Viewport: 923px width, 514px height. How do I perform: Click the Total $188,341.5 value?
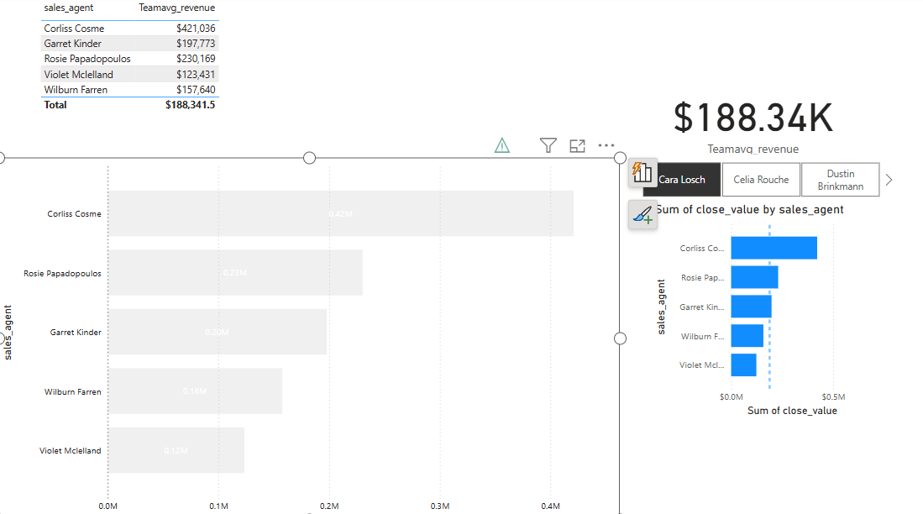coord(190,105)
